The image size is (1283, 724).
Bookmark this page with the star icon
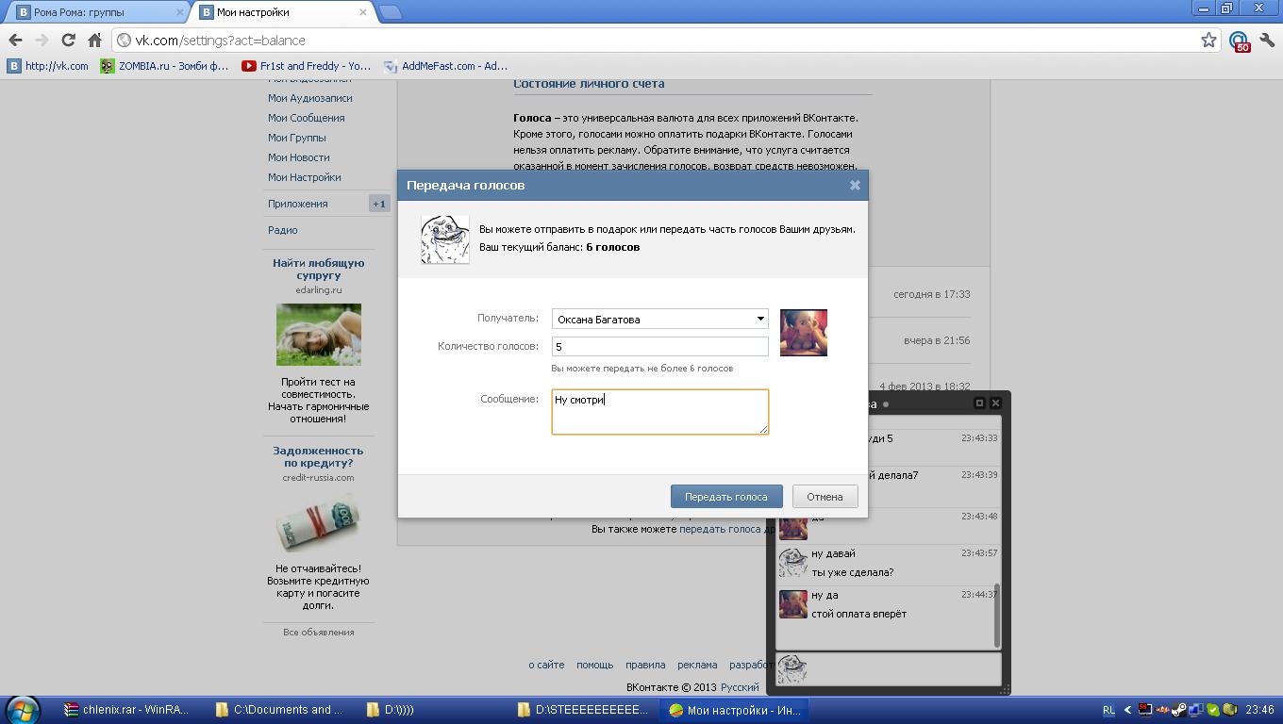coord(1208,41)
